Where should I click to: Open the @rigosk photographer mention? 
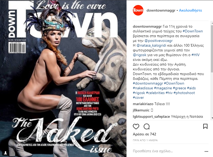139,55
